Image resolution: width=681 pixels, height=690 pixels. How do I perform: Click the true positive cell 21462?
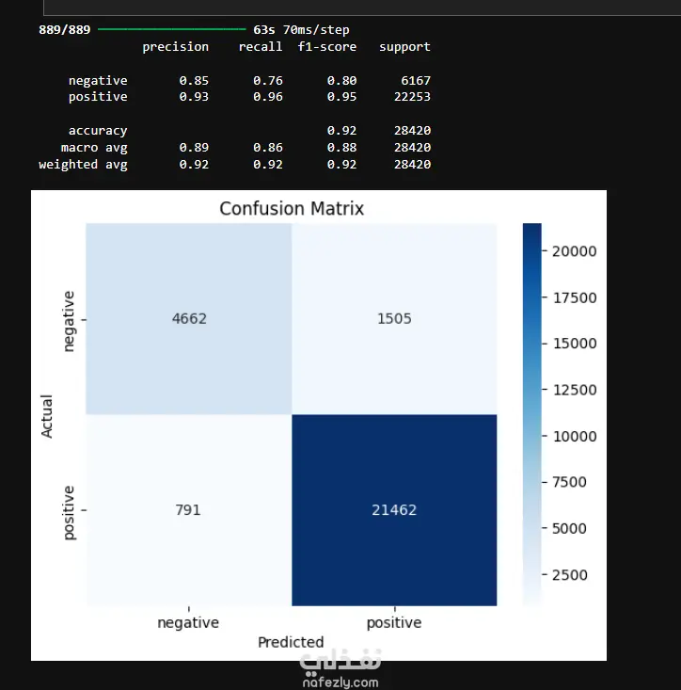[394, 509]
